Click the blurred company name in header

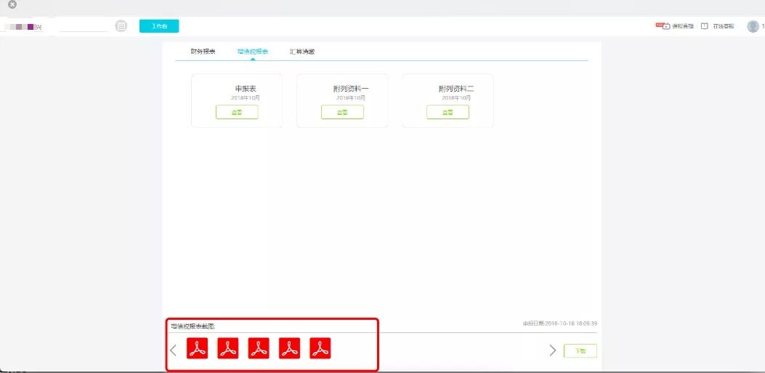(x=23, y=27)
